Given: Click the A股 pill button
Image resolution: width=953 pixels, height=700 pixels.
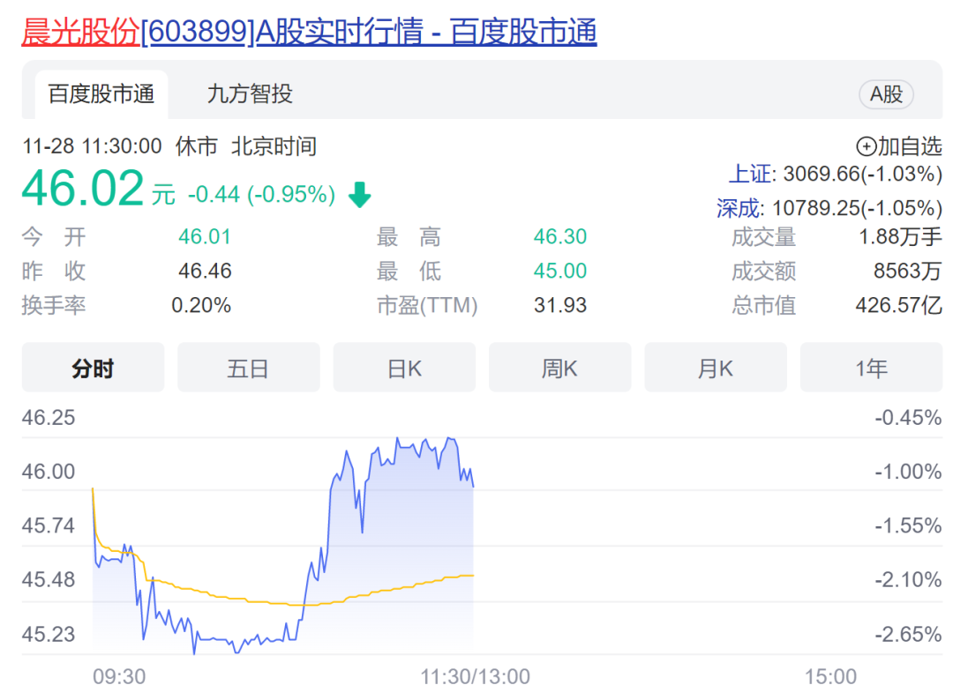Looking at the screenshot, I should click(886, 94).
